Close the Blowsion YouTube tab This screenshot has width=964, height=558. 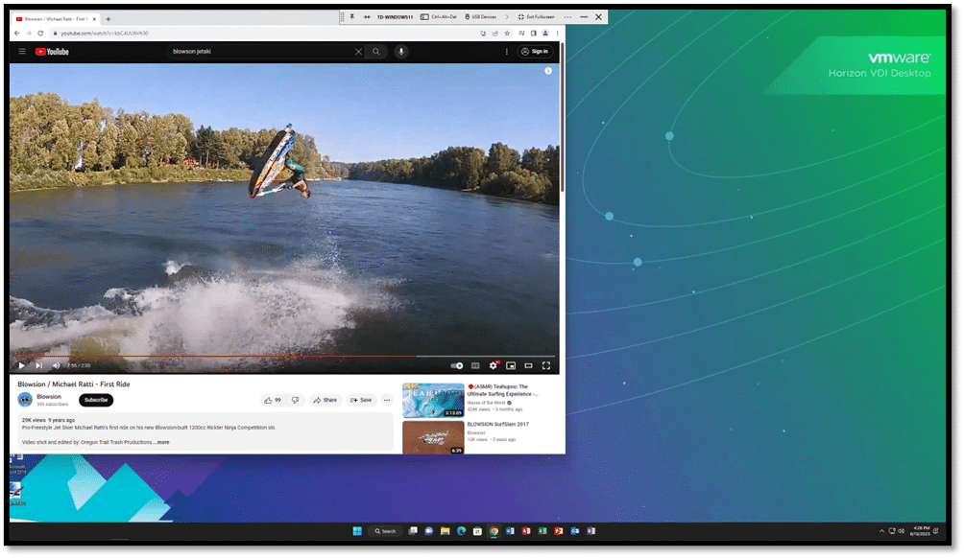94,19
